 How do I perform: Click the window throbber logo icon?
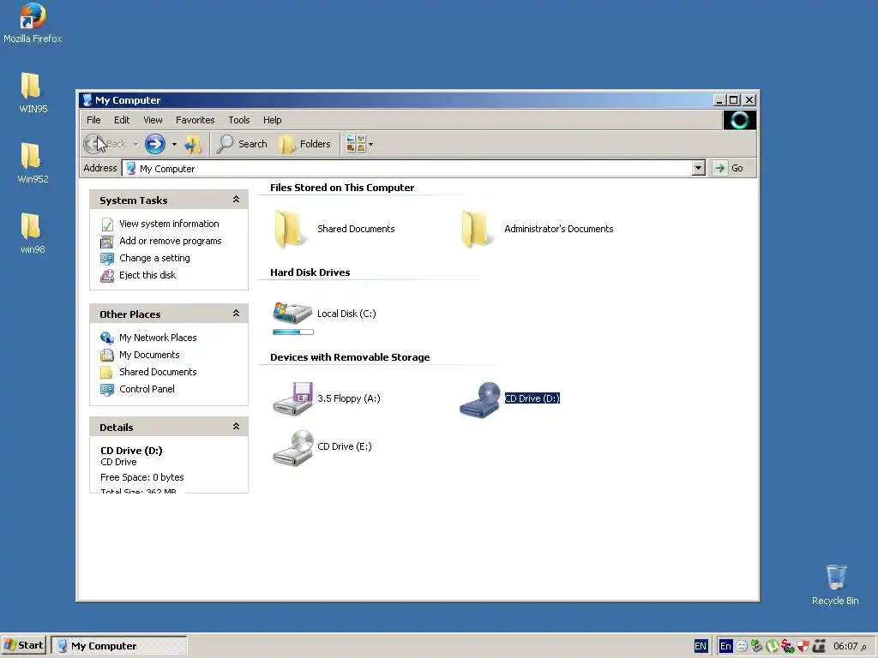click(x=739, y=120)
